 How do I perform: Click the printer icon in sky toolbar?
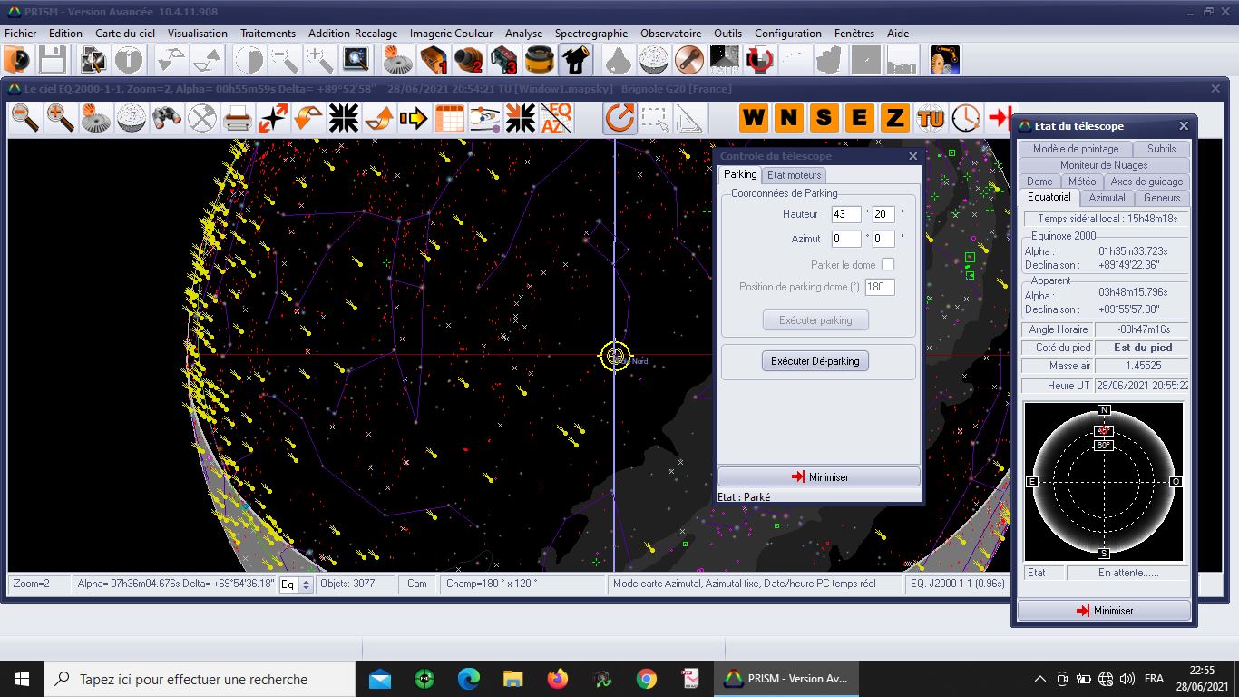point(237,118)
